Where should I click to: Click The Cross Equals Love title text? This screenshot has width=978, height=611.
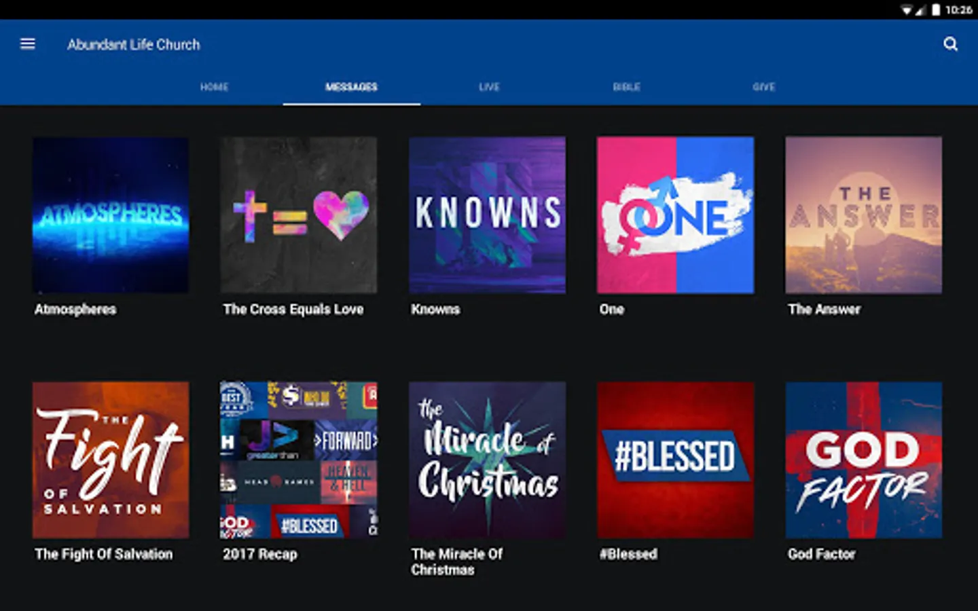[x=293, y=310]
